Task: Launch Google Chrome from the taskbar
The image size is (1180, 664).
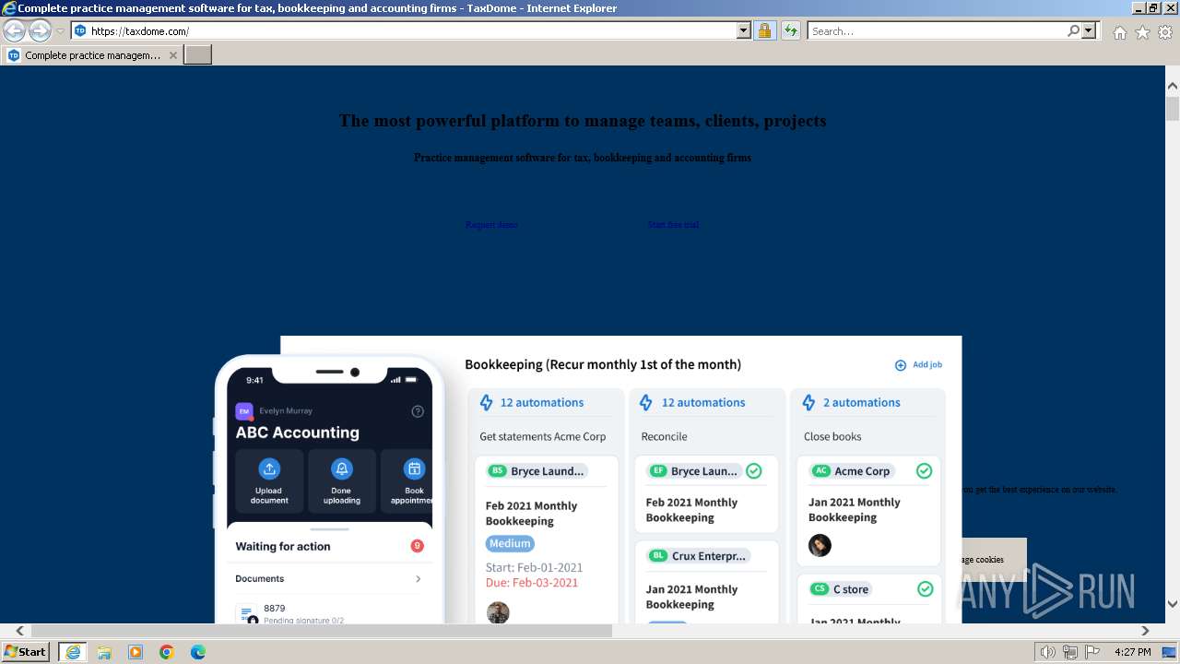Action: click(167, 652)
